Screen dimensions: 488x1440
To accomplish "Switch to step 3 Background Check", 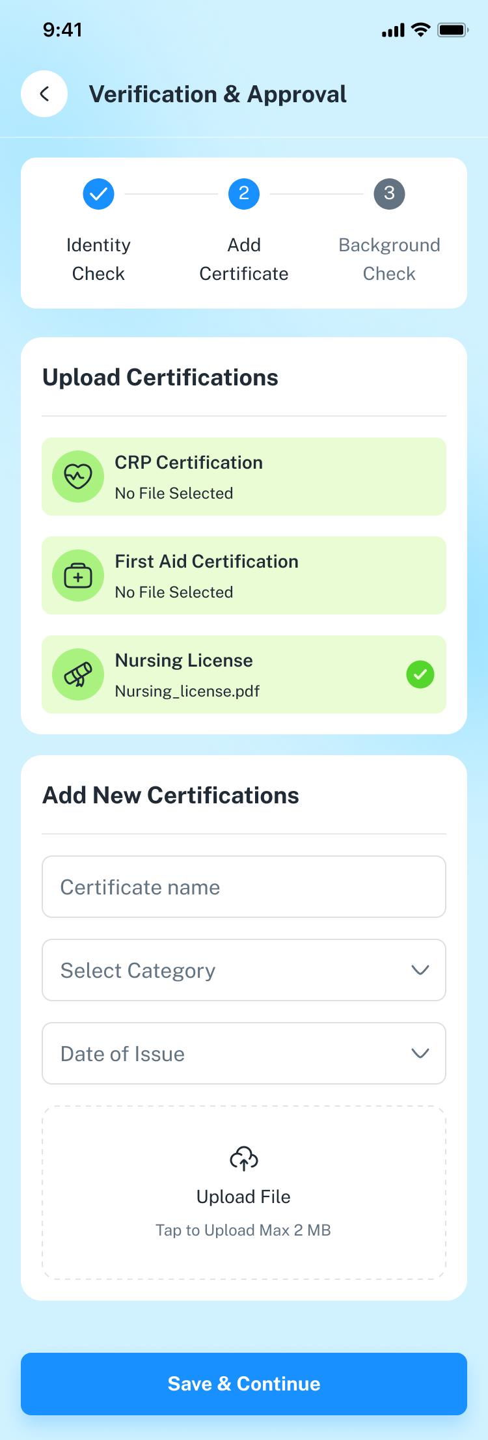I will tap(389, 194).
